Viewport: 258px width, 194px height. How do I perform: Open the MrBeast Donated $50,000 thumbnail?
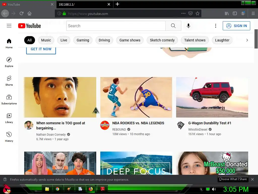point(212,163)
